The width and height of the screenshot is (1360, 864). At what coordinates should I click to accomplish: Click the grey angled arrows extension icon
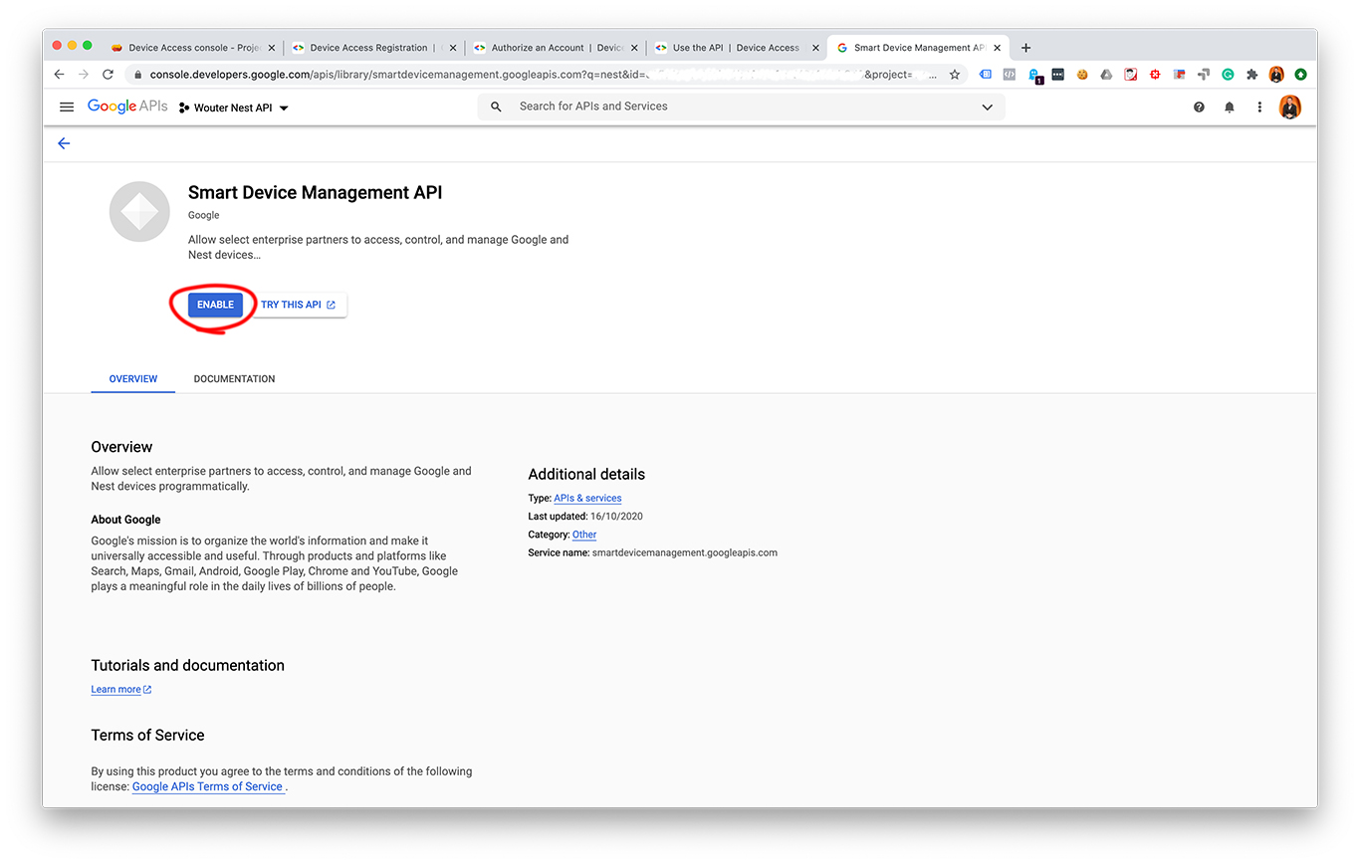tap(1204, 75)
